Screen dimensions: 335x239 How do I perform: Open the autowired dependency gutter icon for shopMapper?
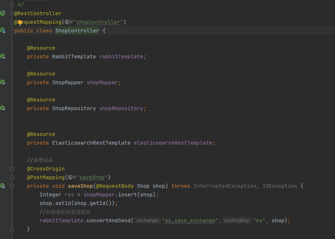coord(3,82)
